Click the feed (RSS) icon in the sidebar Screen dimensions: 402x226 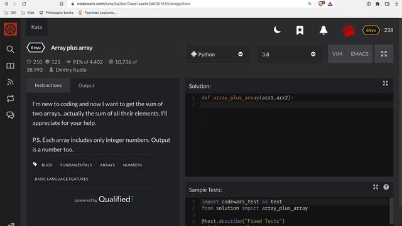(x=10, y=82)
